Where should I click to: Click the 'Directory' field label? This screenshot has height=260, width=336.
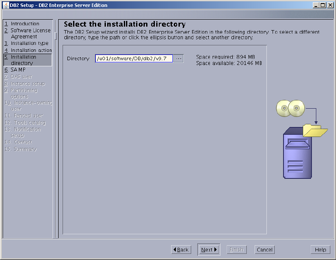[78, 58]
